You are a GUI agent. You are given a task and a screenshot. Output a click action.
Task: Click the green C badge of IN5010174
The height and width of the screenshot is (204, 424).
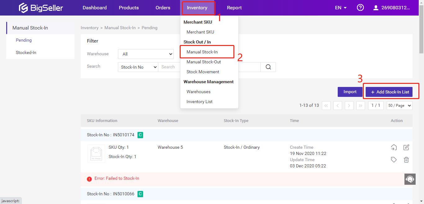pos(140,135)
